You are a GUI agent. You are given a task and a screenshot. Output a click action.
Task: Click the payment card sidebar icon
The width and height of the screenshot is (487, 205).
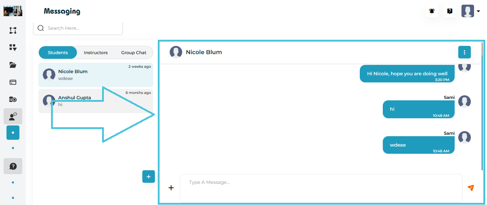click(x=13, y=82)
